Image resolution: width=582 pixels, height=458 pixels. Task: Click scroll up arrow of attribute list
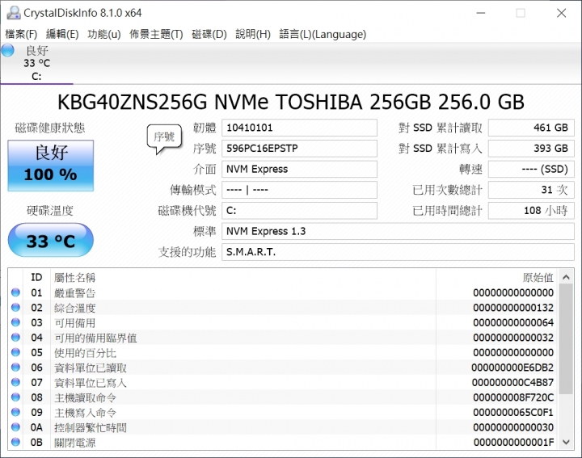pyautogui.click(x=566, y=277)
